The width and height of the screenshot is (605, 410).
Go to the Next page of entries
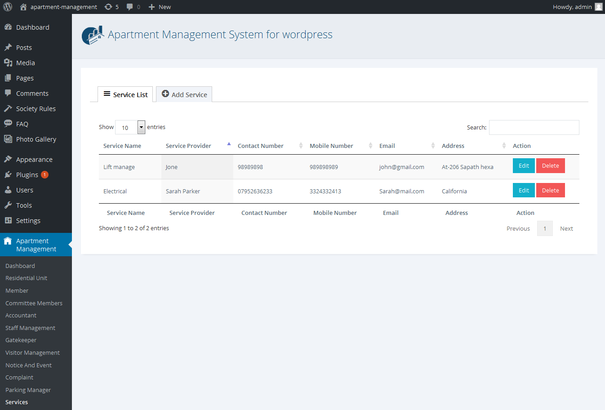pos(566,228)
